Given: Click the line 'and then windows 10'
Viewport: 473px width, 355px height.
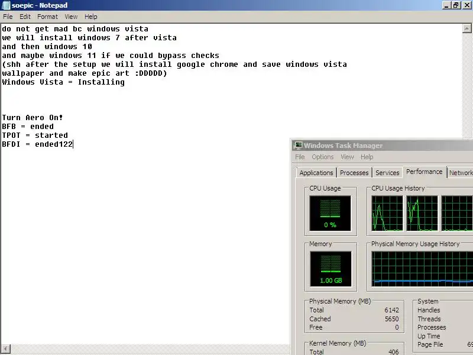Looking at the screenshot, I should 47,47.
